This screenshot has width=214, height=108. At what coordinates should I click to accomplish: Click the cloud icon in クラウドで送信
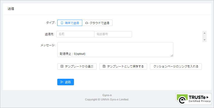(x=87, y=23)
